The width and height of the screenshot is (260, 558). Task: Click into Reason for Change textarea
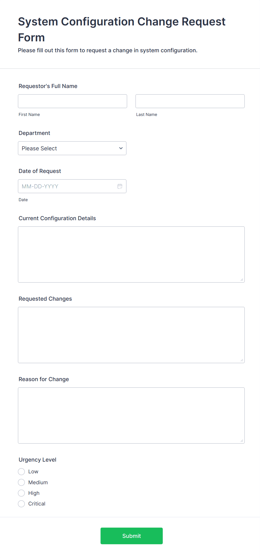pos(131,415)
